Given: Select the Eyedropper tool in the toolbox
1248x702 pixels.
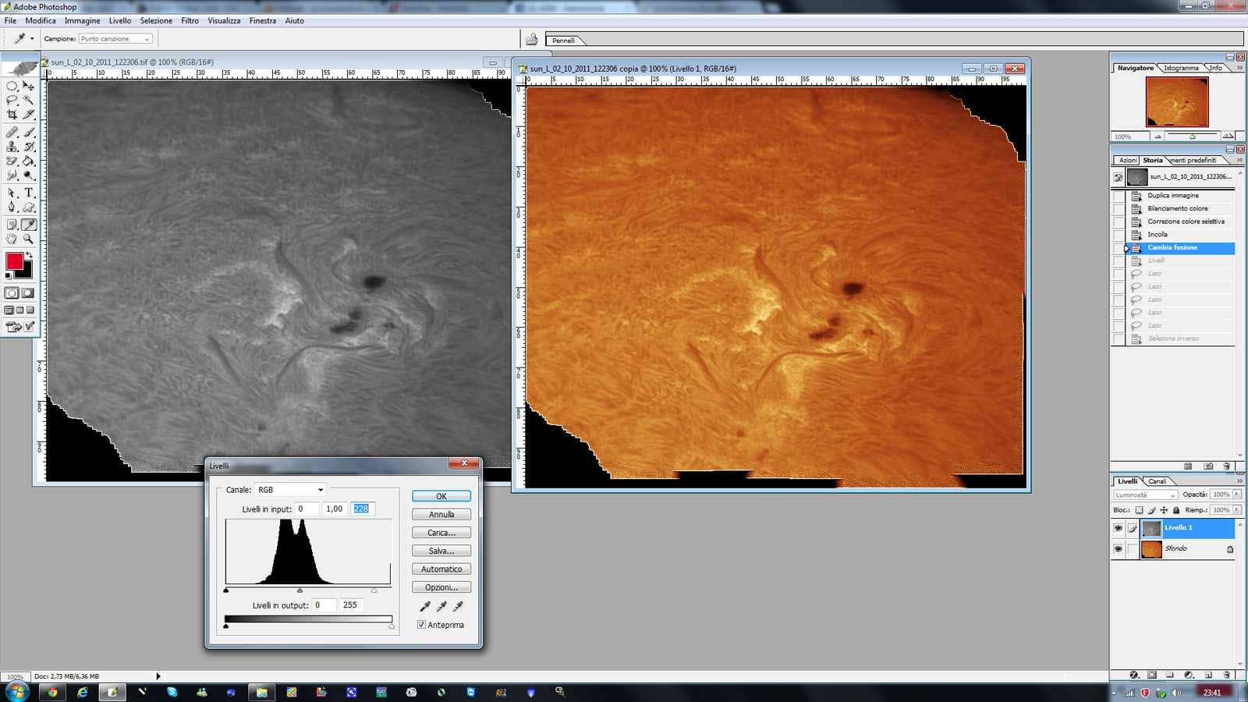Looking at the screenshot, I should 29,225.
